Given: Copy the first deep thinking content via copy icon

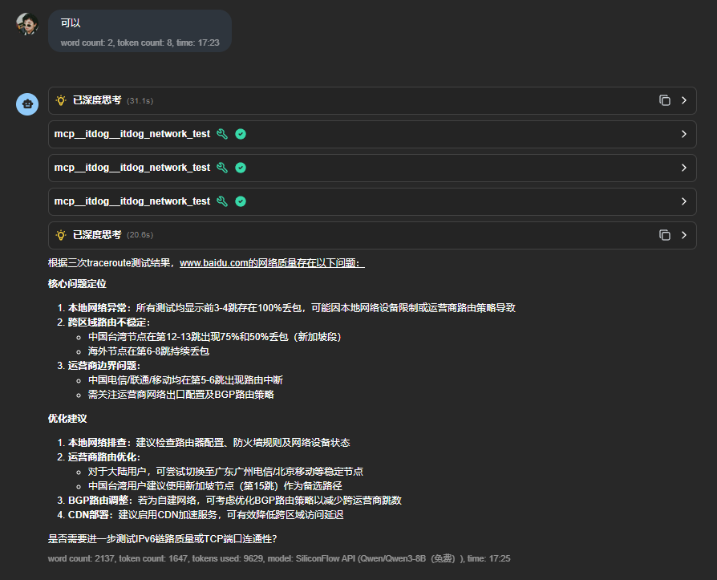Looking at the screenshot, I should pyautogui.click(x=664, y=100).
